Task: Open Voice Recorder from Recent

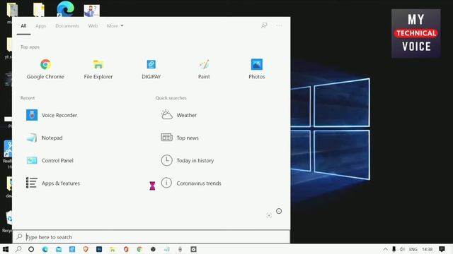Action: coord(52,115)
